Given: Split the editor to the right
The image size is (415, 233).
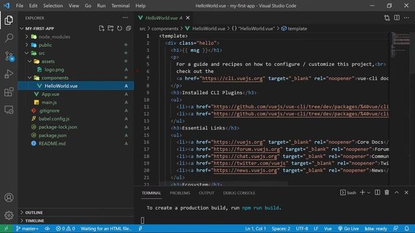Looking at the screenshot, I should coord(397,17).
